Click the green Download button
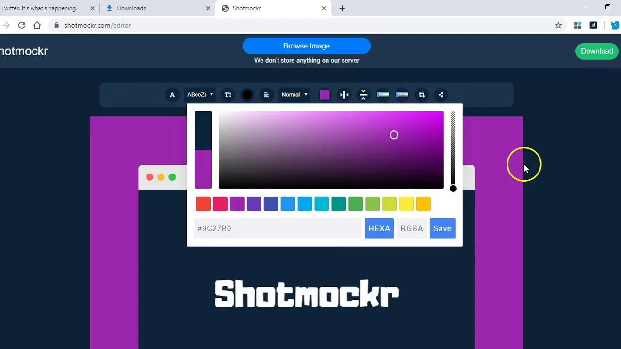621x349 pixels. 597,51
